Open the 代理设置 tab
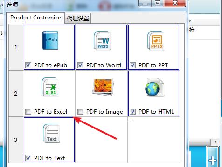The image size is (222, 167). pos(78,19)
